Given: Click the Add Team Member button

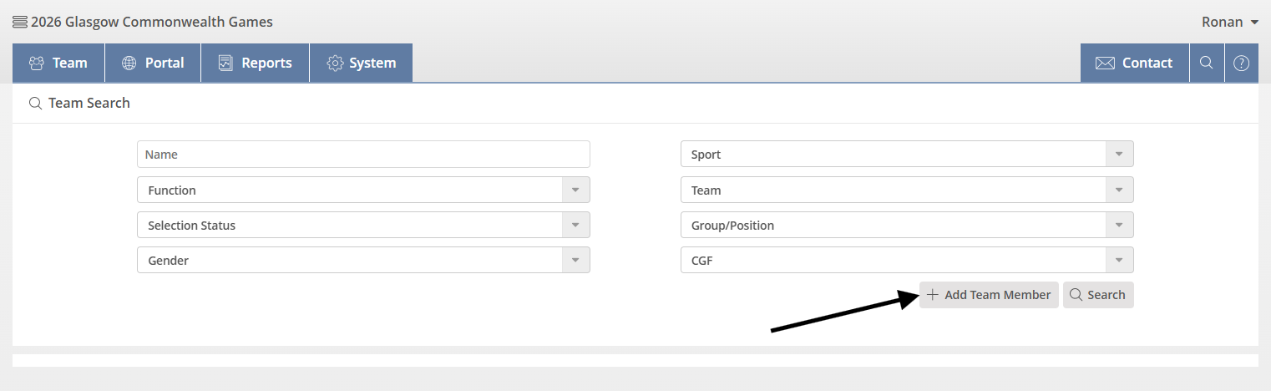Looking at the screenshot, I should 989,295.
